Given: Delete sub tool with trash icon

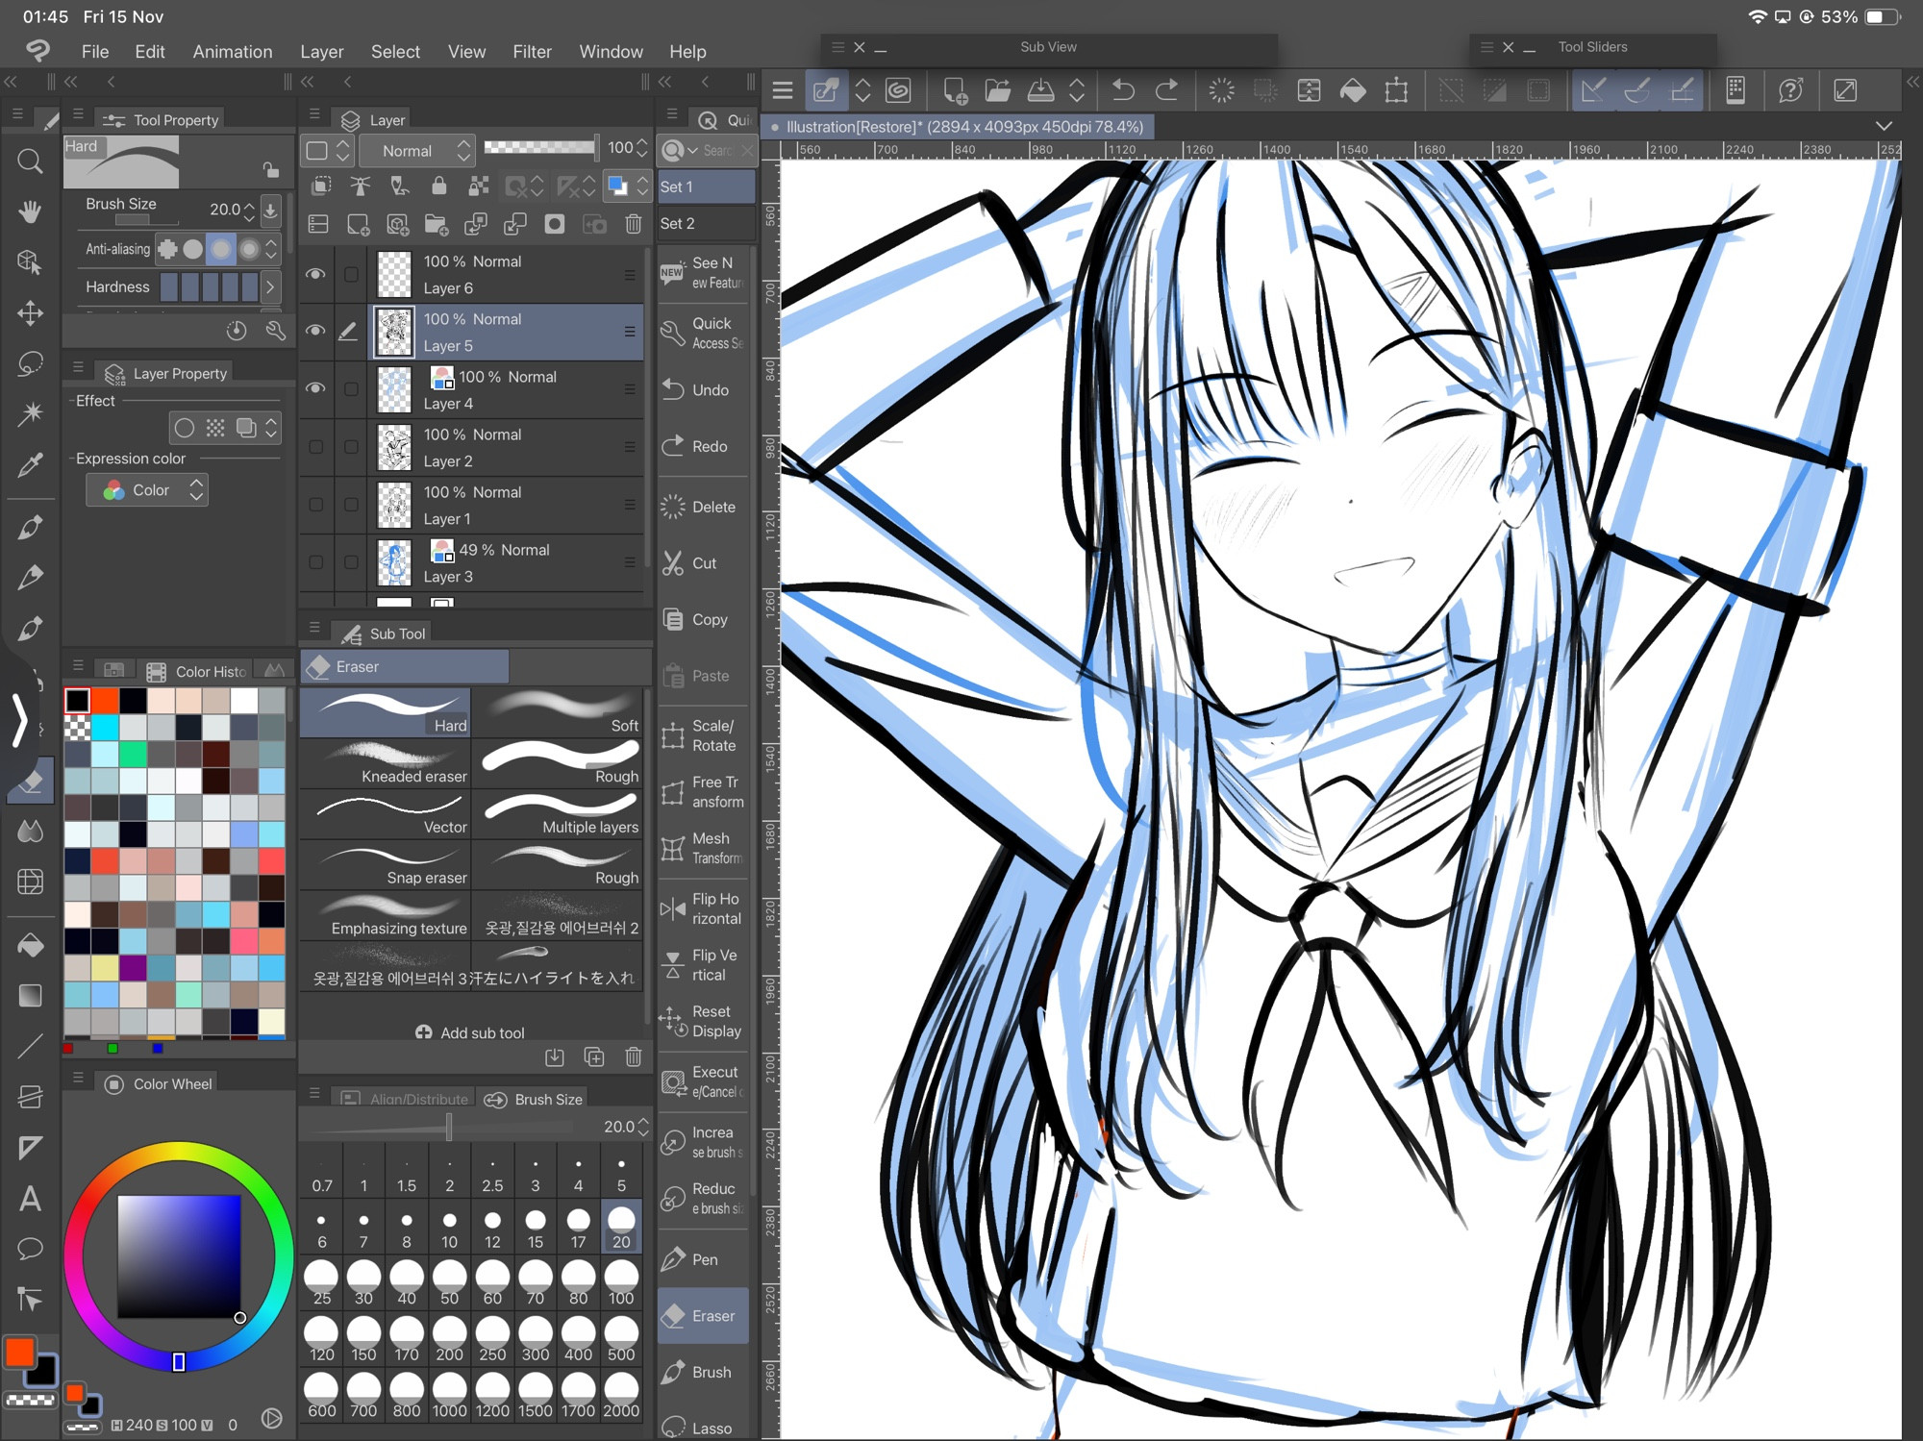Looking at the screenshot, I should pyautogui.click(x=633, y=1057).
